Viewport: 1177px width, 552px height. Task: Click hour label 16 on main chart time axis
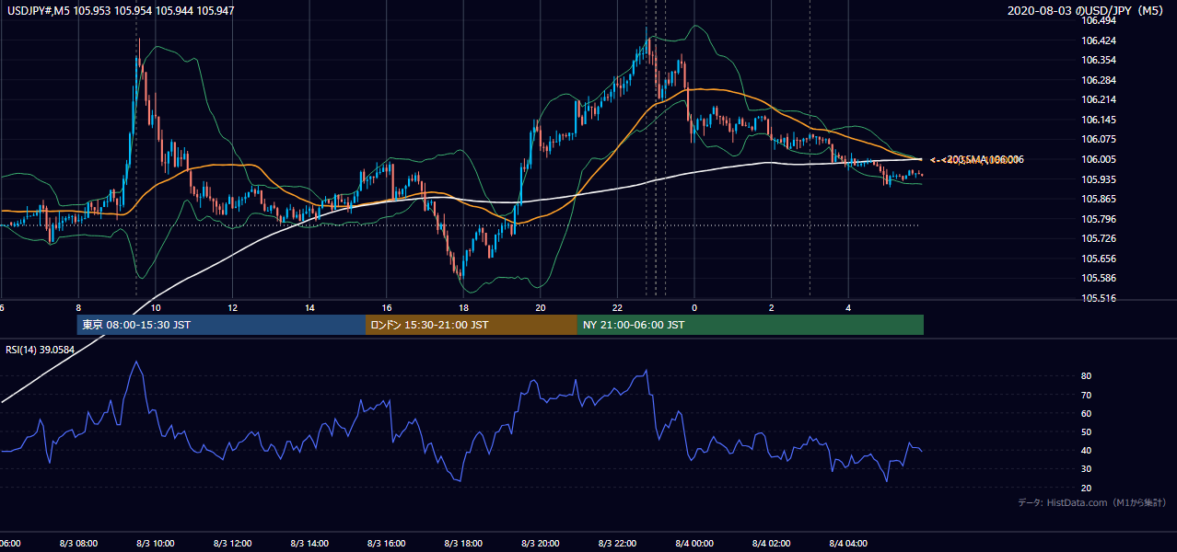tap(387, 308)
